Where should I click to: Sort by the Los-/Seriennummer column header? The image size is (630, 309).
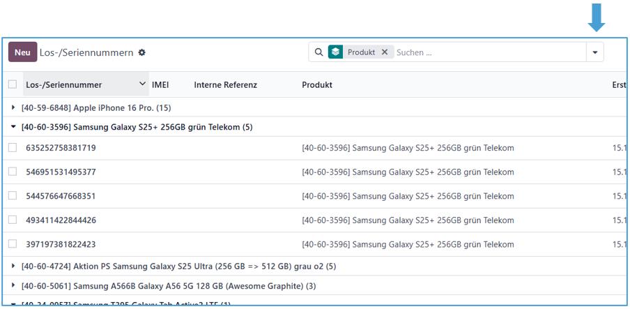pyautogui.click(x=64, y=85)
